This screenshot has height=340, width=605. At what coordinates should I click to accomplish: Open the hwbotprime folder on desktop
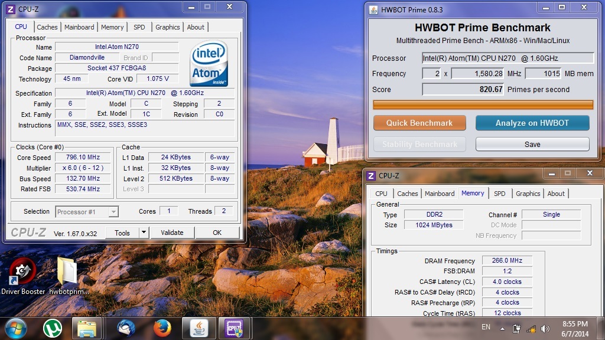pyautogui.click(x=69, y=276)
